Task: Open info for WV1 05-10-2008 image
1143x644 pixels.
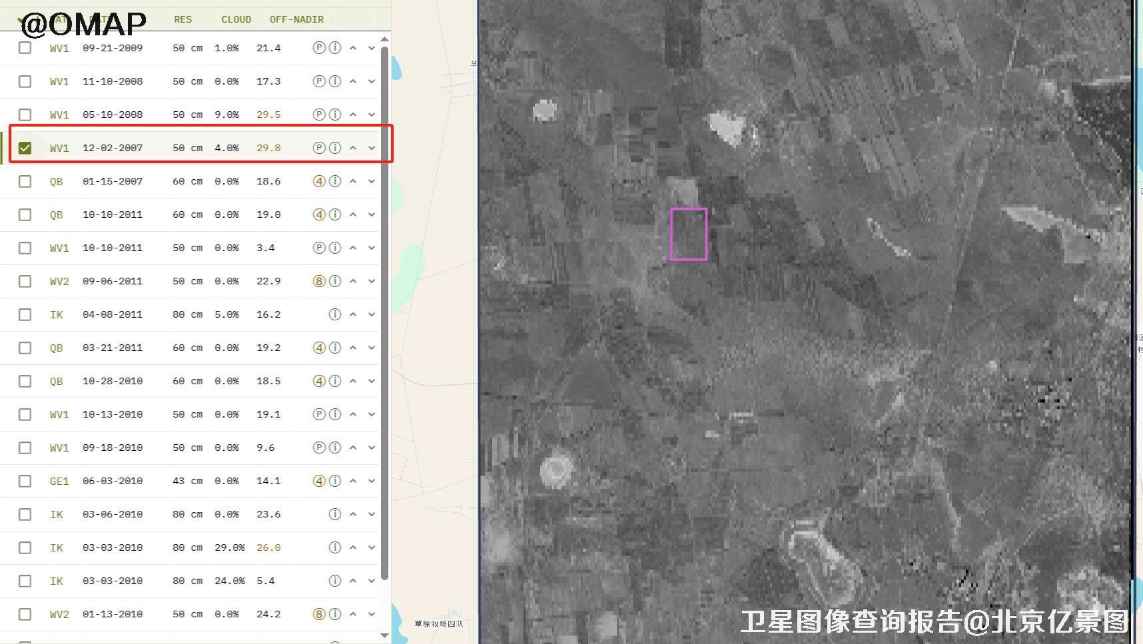Action: [335, 115]
